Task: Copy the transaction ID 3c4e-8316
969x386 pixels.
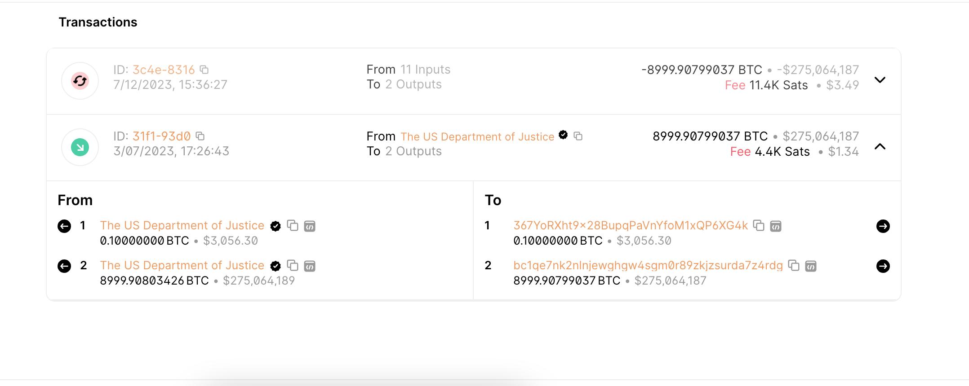Action: pyautogui.click(x=204, y=70)
